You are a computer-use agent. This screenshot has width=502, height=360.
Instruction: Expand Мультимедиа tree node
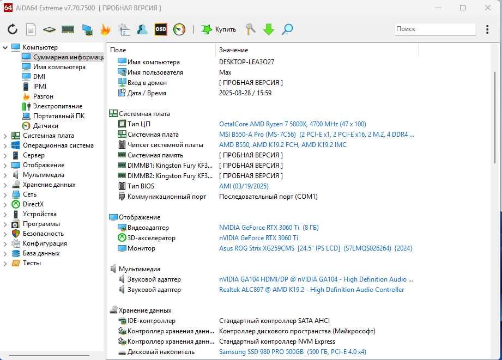pos(5,175)
